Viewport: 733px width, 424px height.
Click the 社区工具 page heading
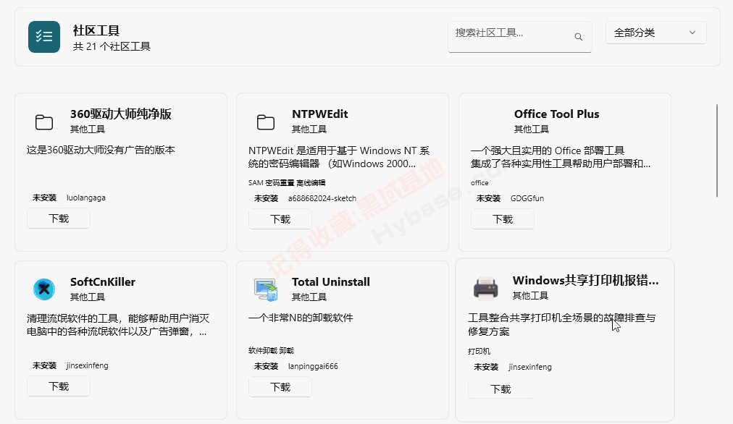[x=96, y=30]
